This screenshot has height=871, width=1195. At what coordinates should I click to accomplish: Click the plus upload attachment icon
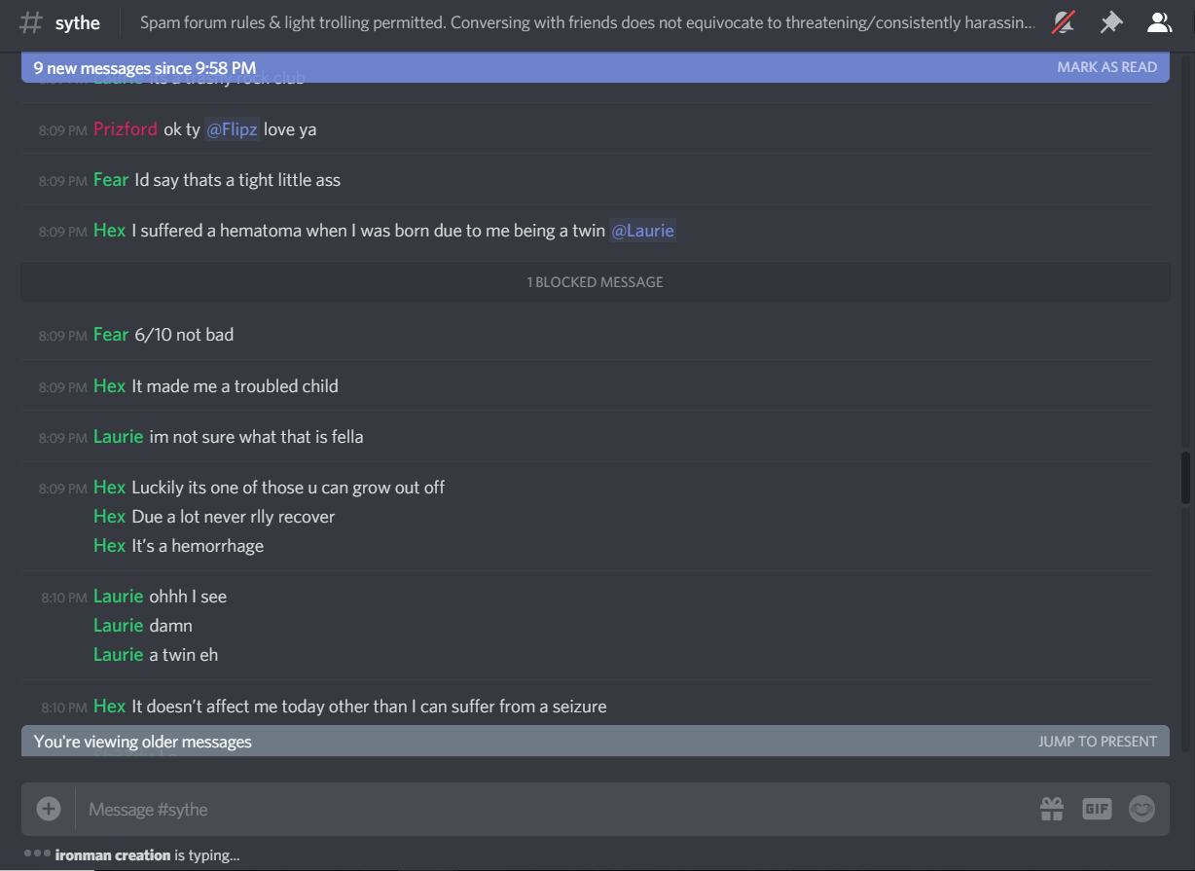(49, 809)
